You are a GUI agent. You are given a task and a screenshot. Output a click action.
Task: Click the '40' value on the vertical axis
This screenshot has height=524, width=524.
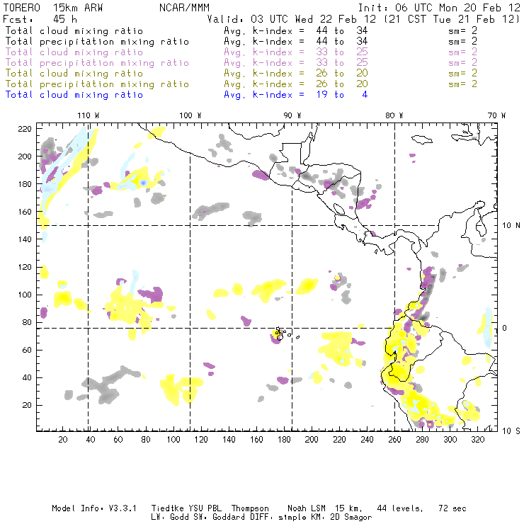coord(28,377)
